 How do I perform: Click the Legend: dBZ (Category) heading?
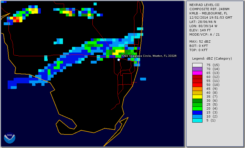tap(212, 58)
